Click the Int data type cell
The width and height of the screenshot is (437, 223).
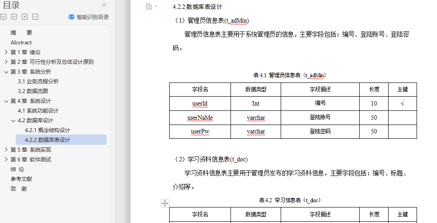(255, 103)
